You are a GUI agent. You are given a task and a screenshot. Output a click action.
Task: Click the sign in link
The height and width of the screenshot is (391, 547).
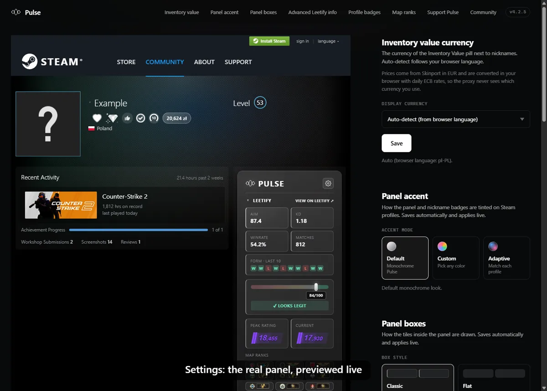coord(302,41)
